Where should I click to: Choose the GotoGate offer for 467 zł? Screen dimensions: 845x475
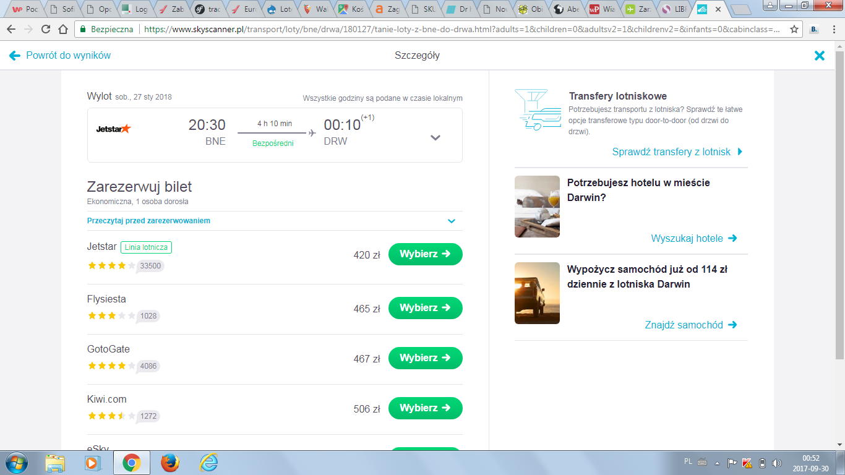426,358
